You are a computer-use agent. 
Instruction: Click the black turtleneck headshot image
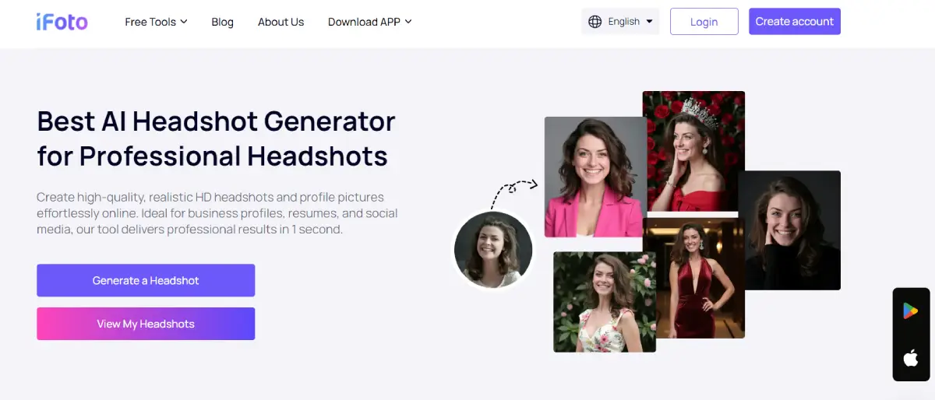point(789,230)
